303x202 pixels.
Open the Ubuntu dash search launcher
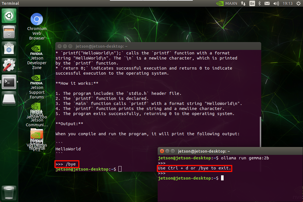coord(9,16)
